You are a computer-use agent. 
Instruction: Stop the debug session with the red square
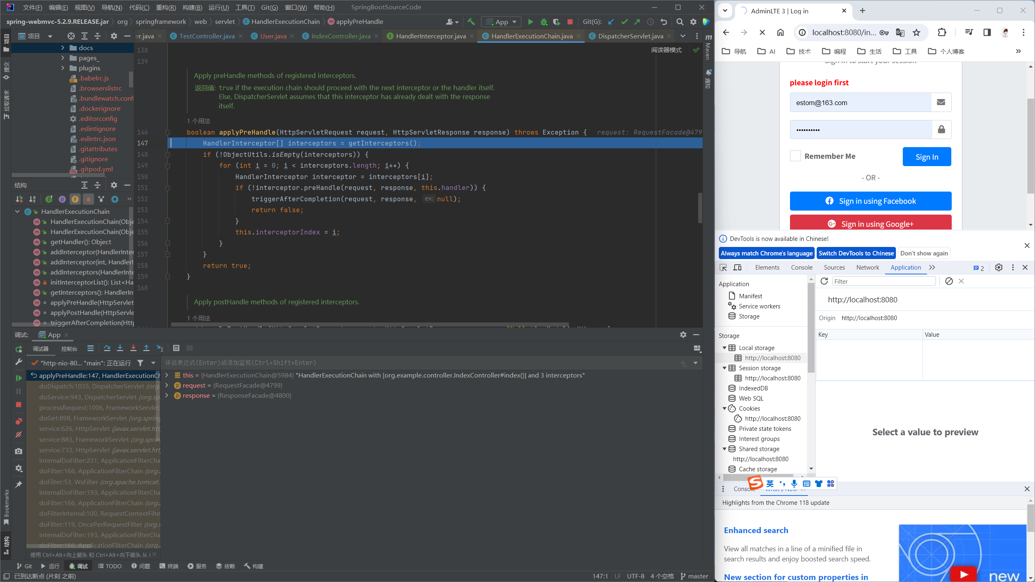(19, 405)
